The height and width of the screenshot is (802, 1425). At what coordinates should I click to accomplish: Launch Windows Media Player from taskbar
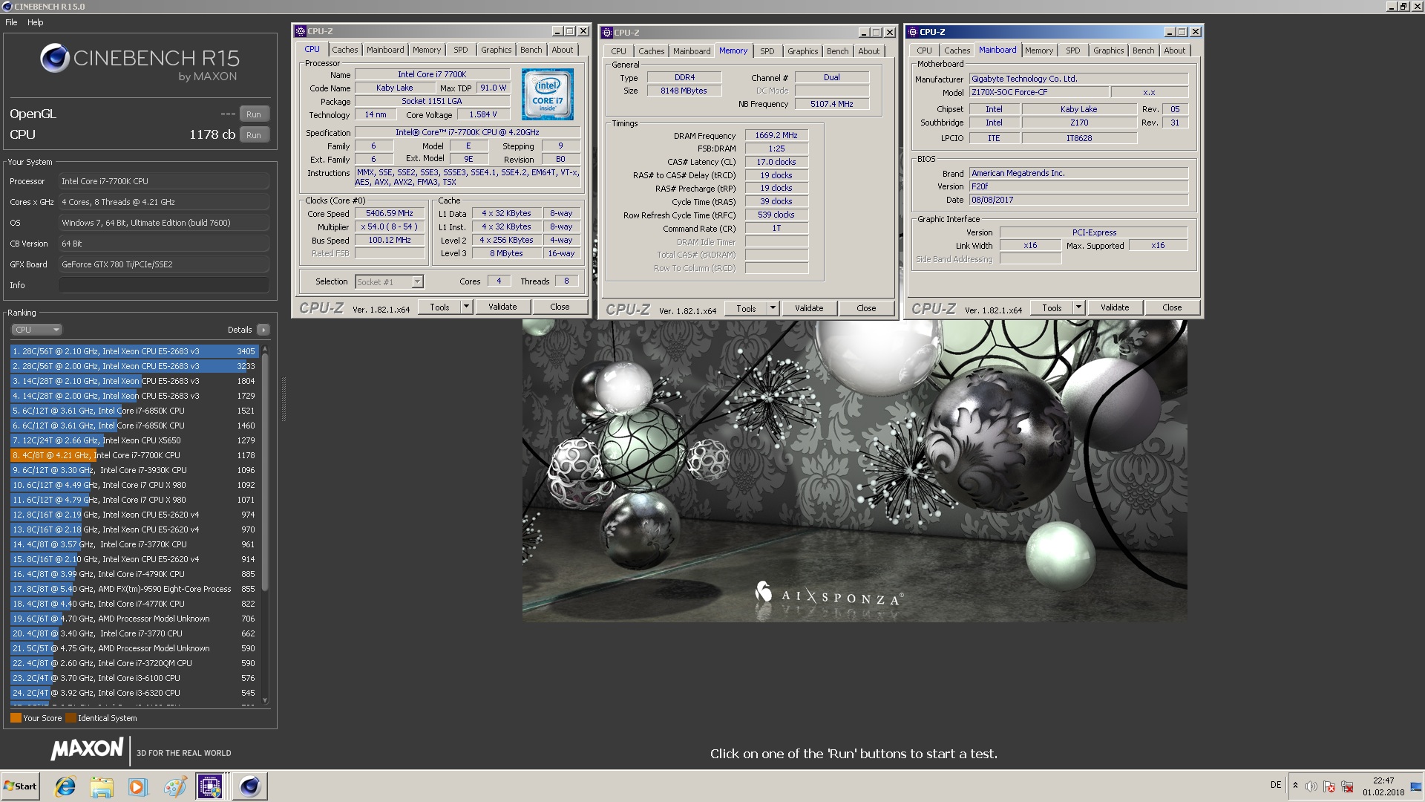[137, 786]
